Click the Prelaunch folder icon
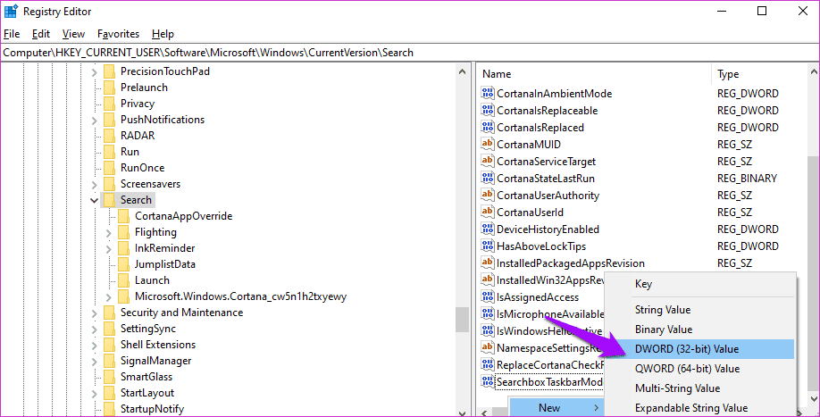Image resolution: width=820 pixels, height=417 pixels. pos(109,88)
